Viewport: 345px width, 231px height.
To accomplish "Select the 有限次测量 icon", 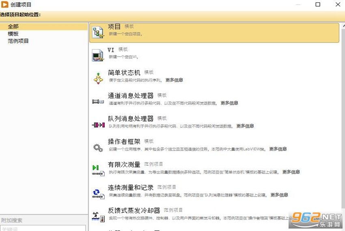I will (98, 171).
